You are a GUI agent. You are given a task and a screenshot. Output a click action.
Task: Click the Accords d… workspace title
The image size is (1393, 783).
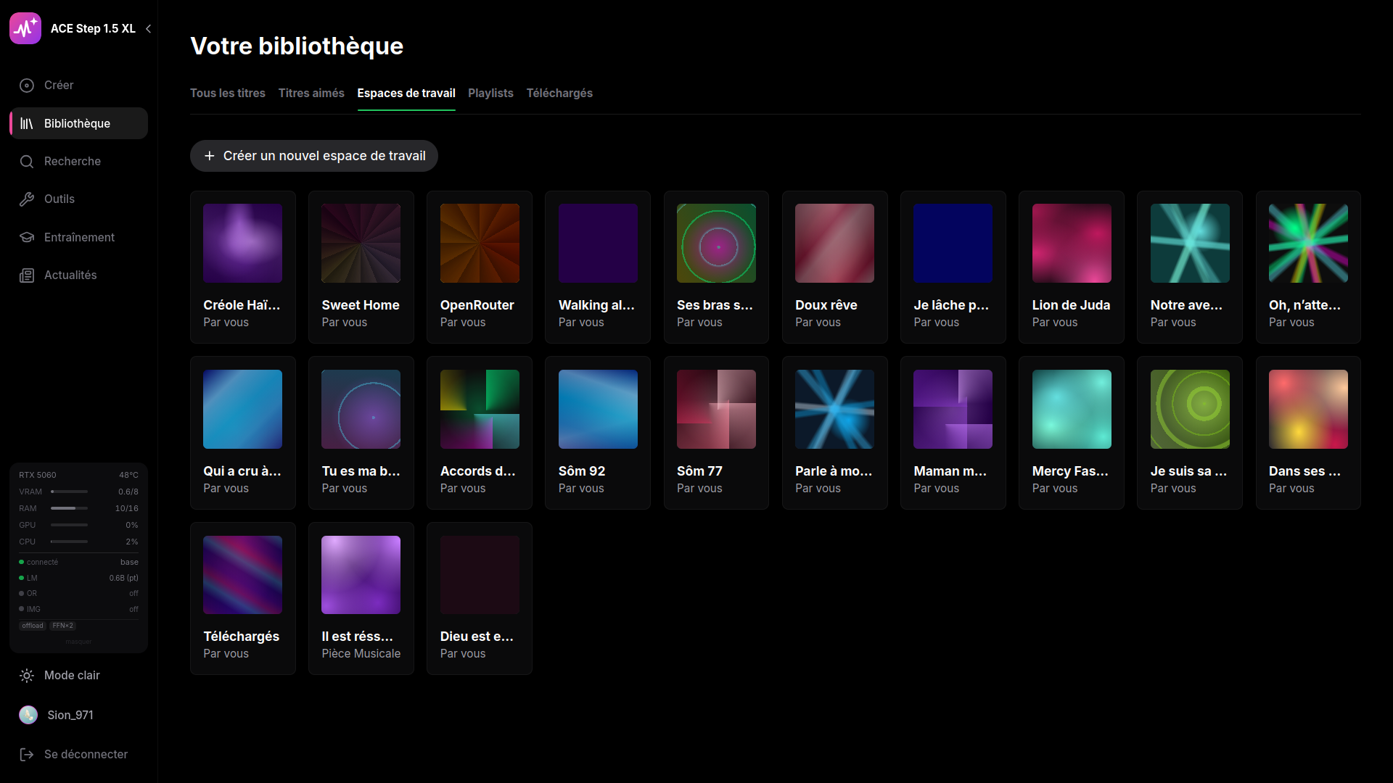point(477,471)
